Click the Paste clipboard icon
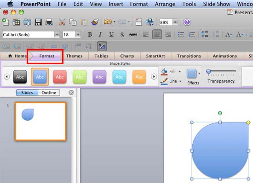Viewport: 253px width, 183px height. (84, 22)
